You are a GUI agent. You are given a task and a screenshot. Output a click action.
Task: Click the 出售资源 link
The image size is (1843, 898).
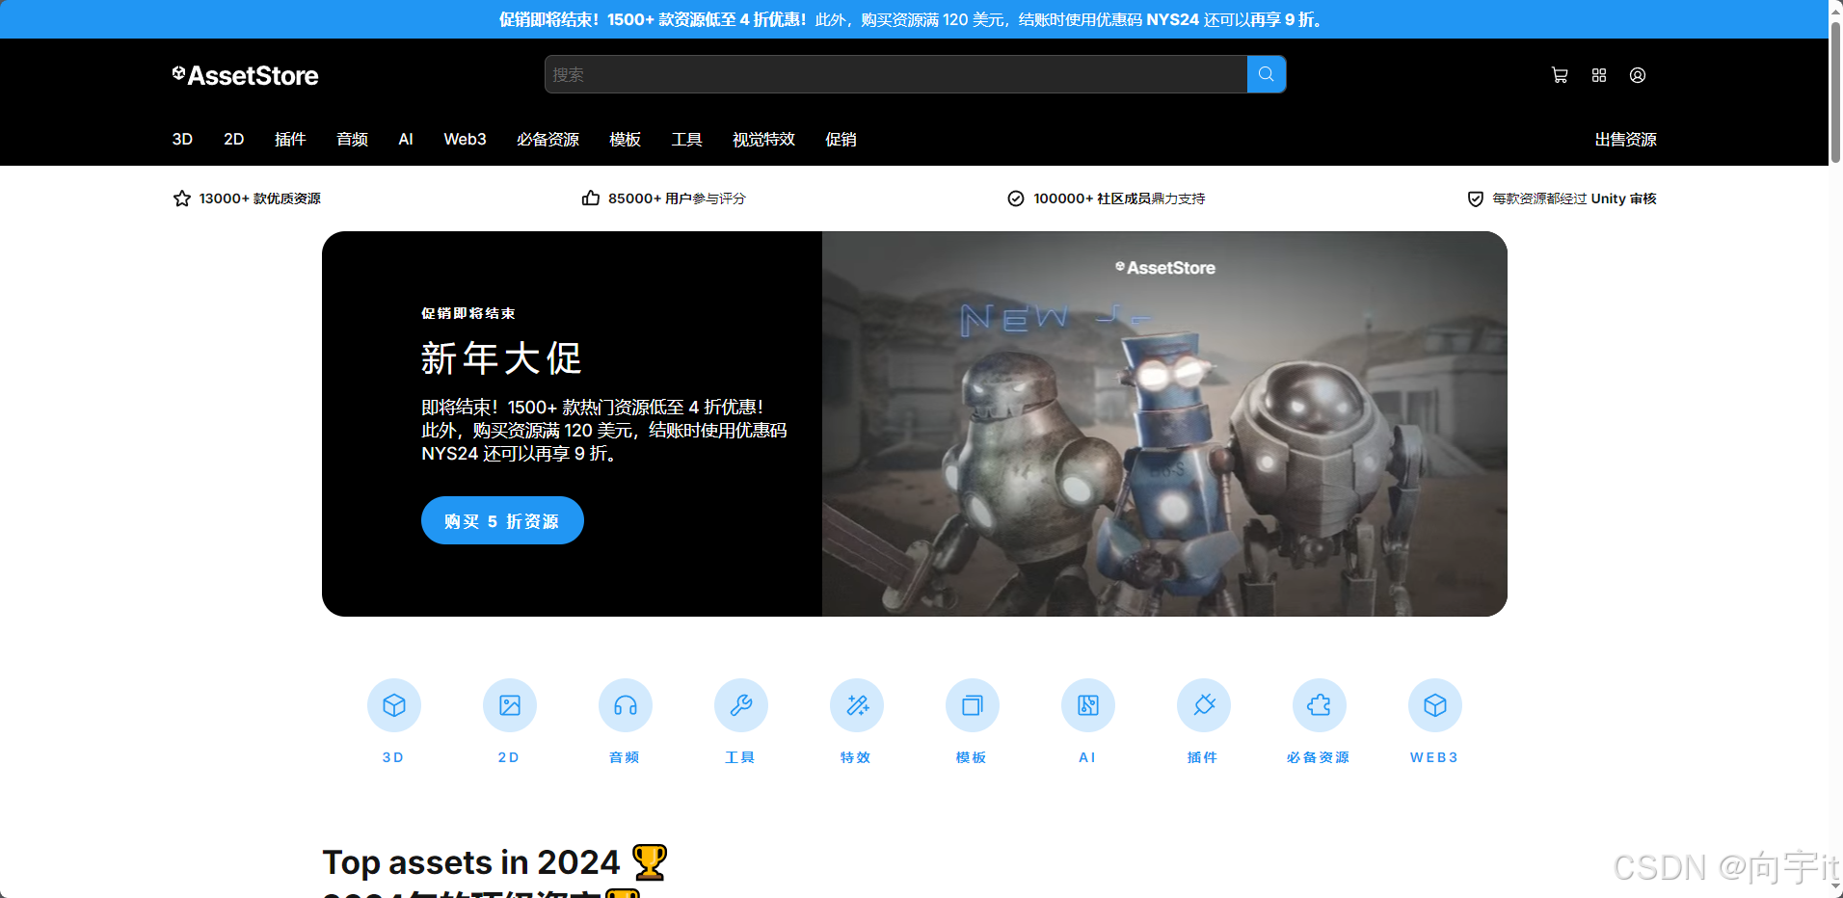1625,140
